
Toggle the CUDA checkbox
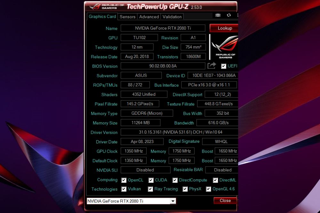pyautogui.click(x=151, y=180)
